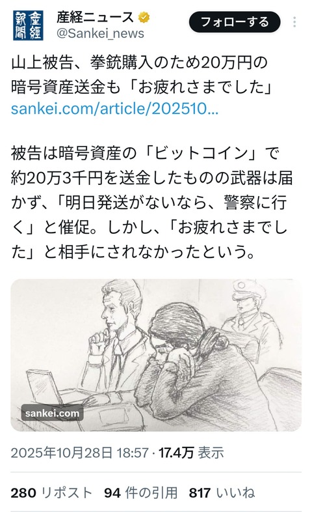Show the 94 件の引用 quotes list
Viewport: 312px width, 512px height.
(140, 492)
